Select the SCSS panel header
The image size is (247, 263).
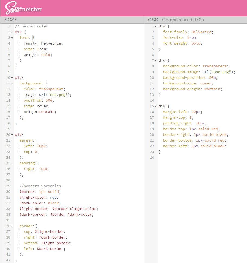(11, 20)
